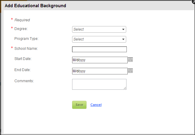Open the Start Date calendar picker icon

(x=130, y=60)
